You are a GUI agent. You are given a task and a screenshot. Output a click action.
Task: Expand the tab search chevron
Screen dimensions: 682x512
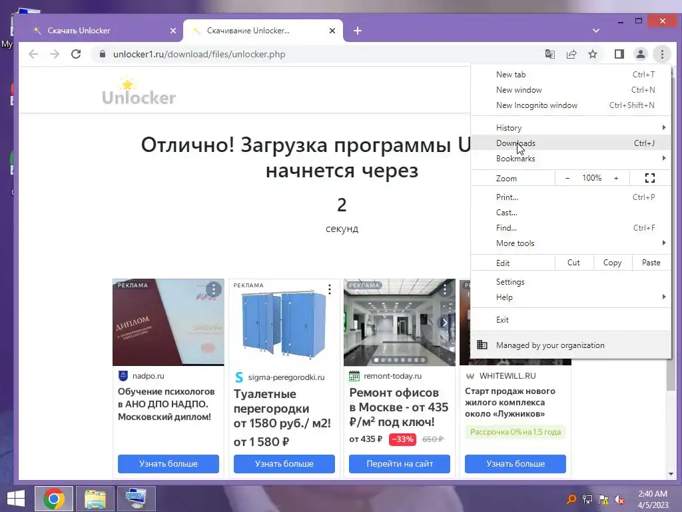tap(596, 31)
